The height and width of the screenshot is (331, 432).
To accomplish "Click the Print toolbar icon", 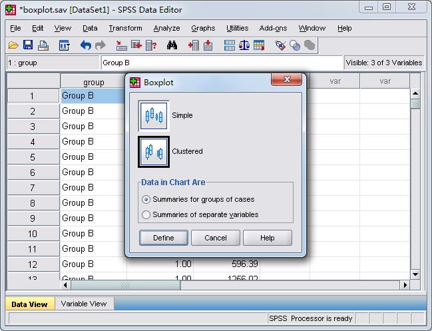I will 43,45.
